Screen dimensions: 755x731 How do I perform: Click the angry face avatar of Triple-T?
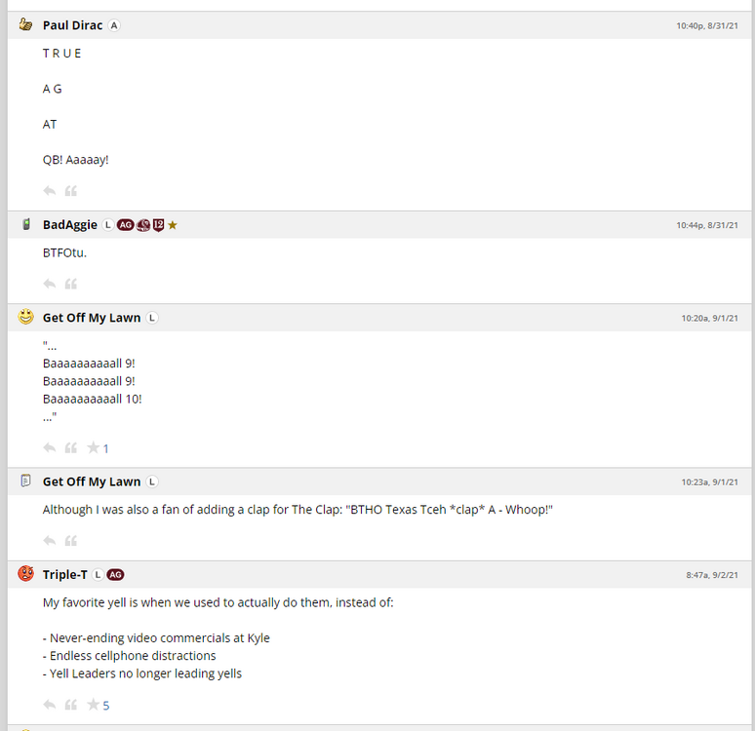tap(26, 574)
